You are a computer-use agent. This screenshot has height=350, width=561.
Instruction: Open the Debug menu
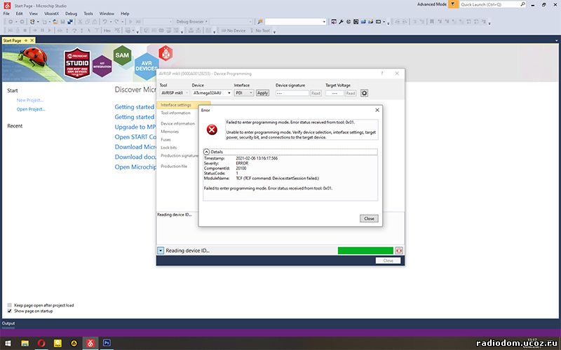[72, 13]
